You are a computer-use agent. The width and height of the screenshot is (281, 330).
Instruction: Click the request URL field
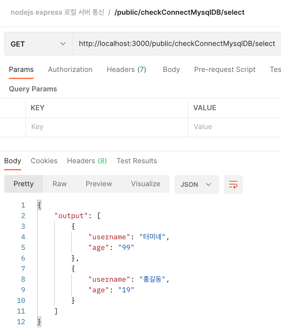(177, 44)
